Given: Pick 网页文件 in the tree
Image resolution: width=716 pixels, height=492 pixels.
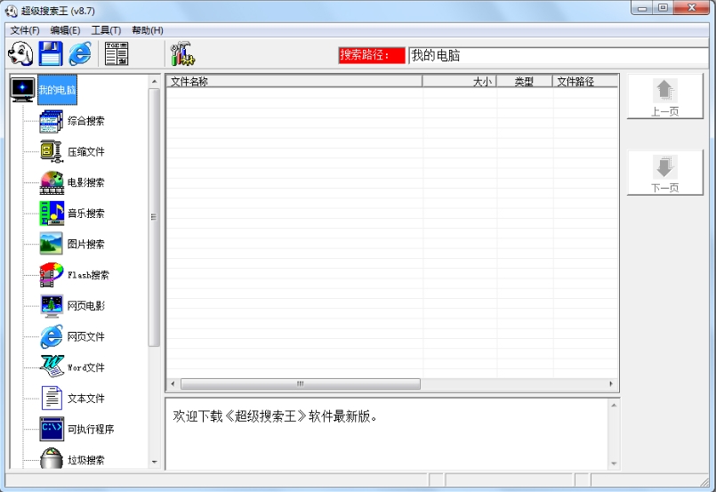Looking at the screenshot, I should coord(86,336).
